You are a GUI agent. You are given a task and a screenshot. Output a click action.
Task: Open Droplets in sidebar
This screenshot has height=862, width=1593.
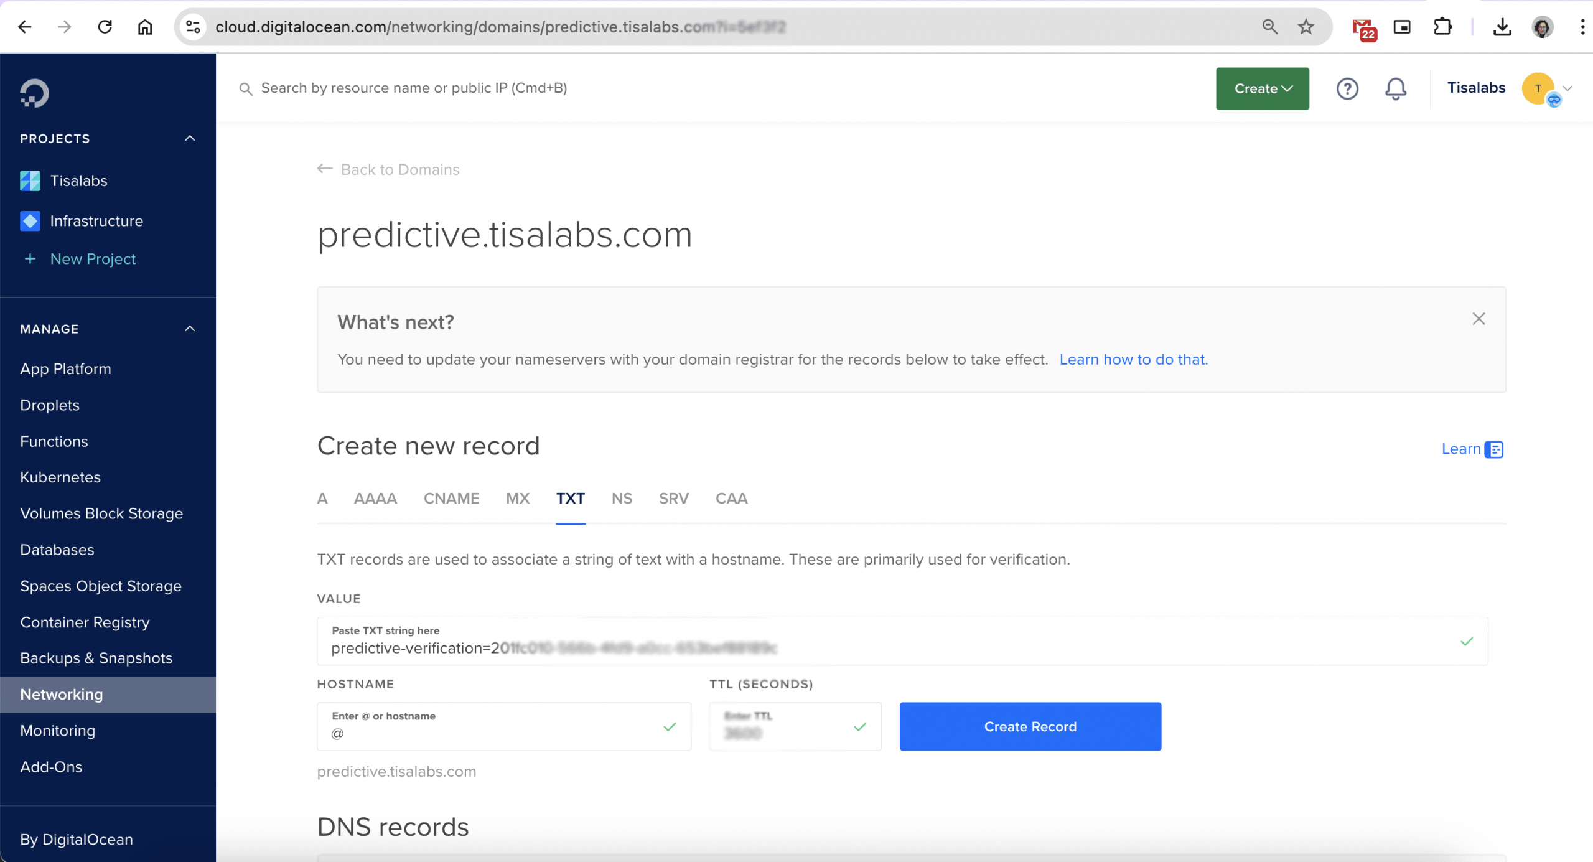[50, 405]
